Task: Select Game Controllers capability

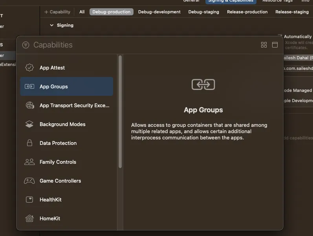Action: (x=67, y=181)
